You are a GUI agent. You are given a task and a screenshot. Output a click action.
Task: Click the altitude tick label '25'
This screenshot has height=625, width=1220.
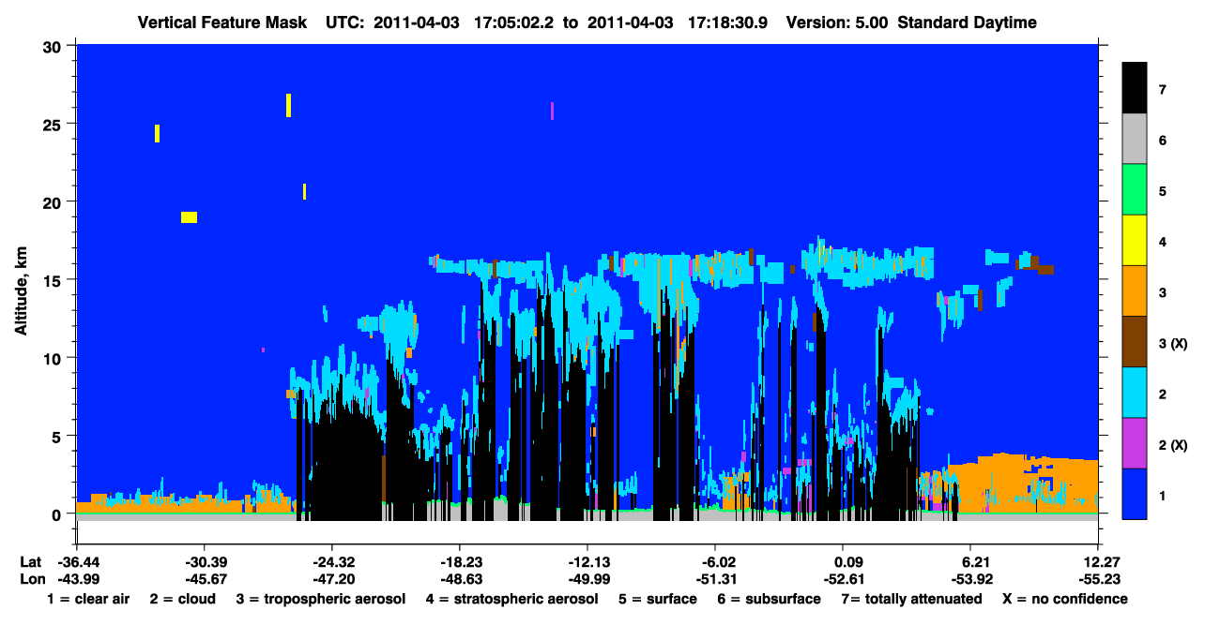(x=54, y=124)
